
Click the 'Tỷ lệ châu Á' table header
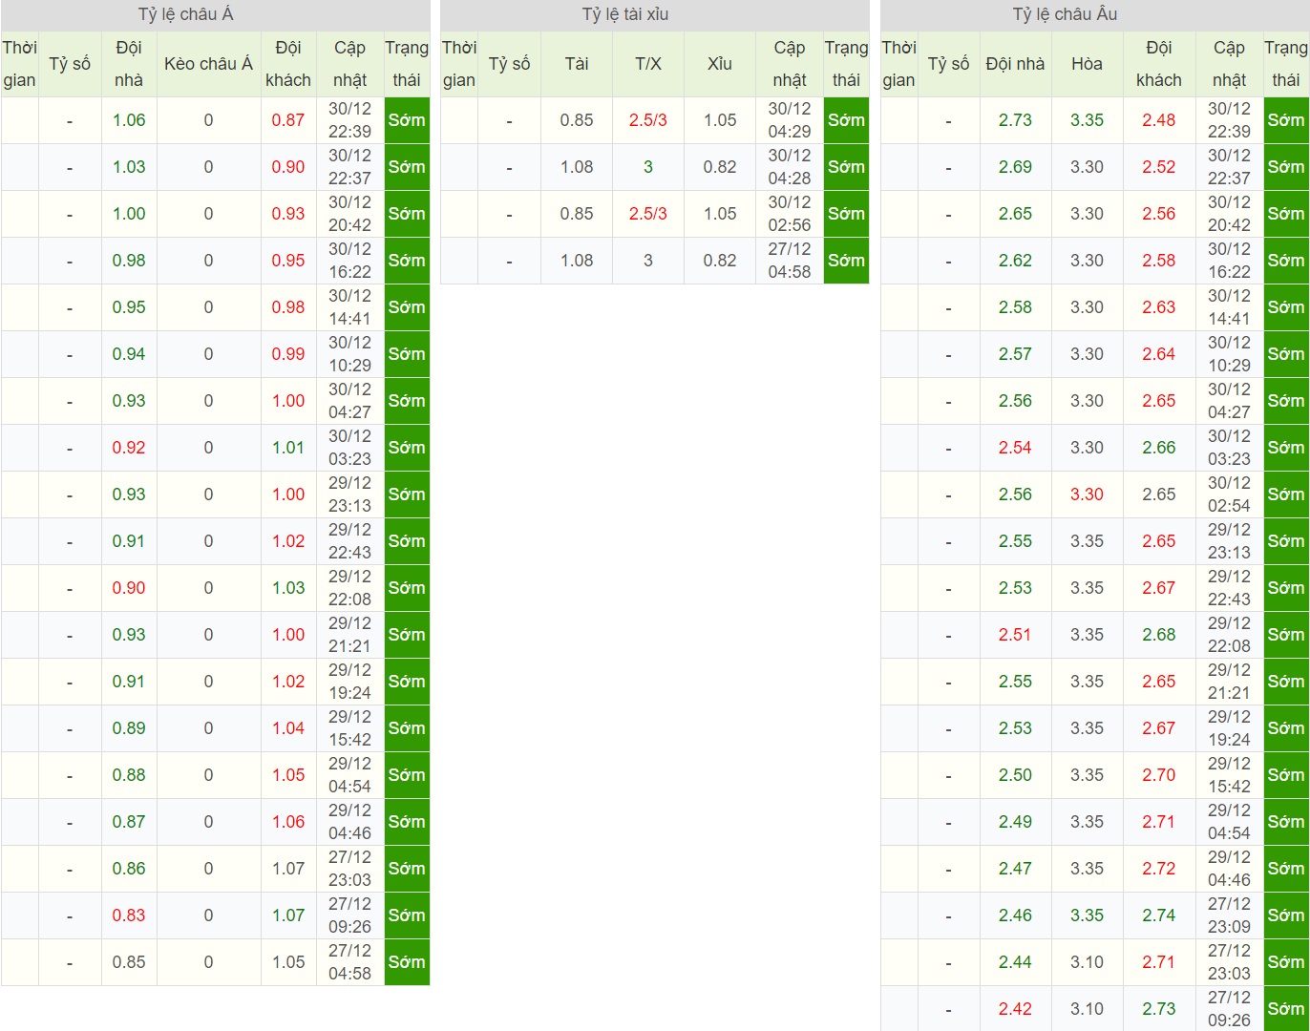pos(186,14)
